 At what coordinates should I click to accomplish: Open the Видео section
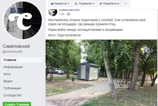8,81
